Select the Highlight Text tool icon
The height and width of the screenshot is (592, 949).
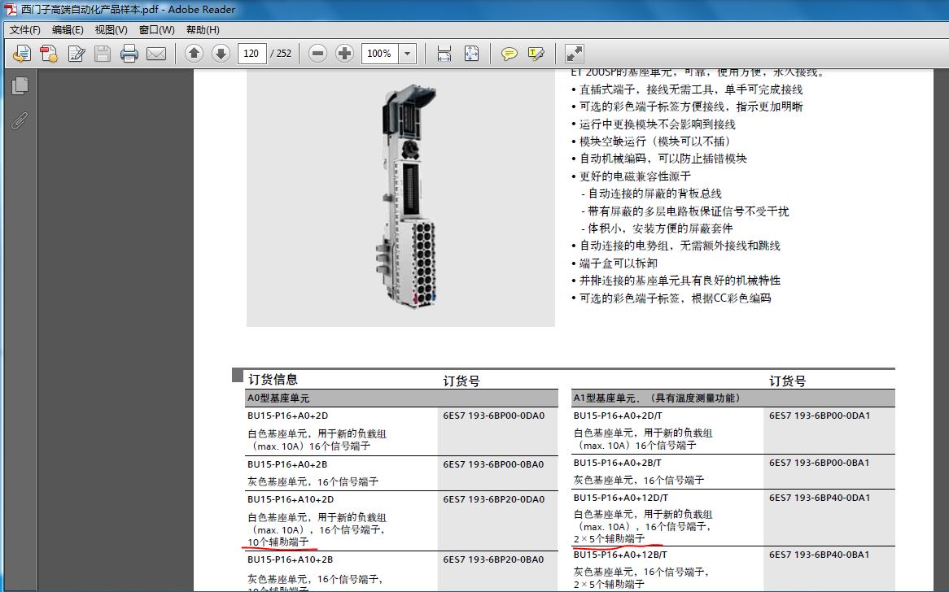[536, 53]
